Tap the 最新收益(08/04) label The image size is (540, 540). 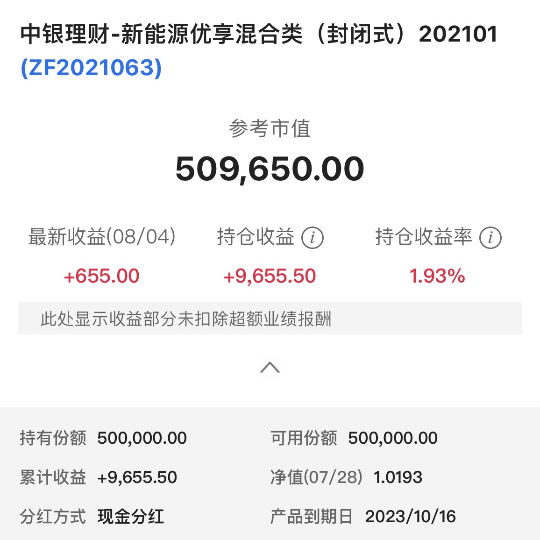point(102,237)
